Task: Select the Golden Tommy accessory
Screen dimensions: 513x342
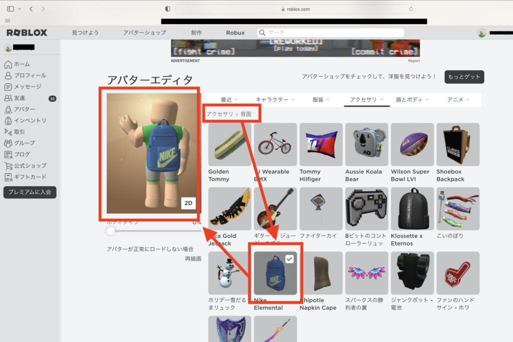Action: pyautogui.click(x=229, y=145)
